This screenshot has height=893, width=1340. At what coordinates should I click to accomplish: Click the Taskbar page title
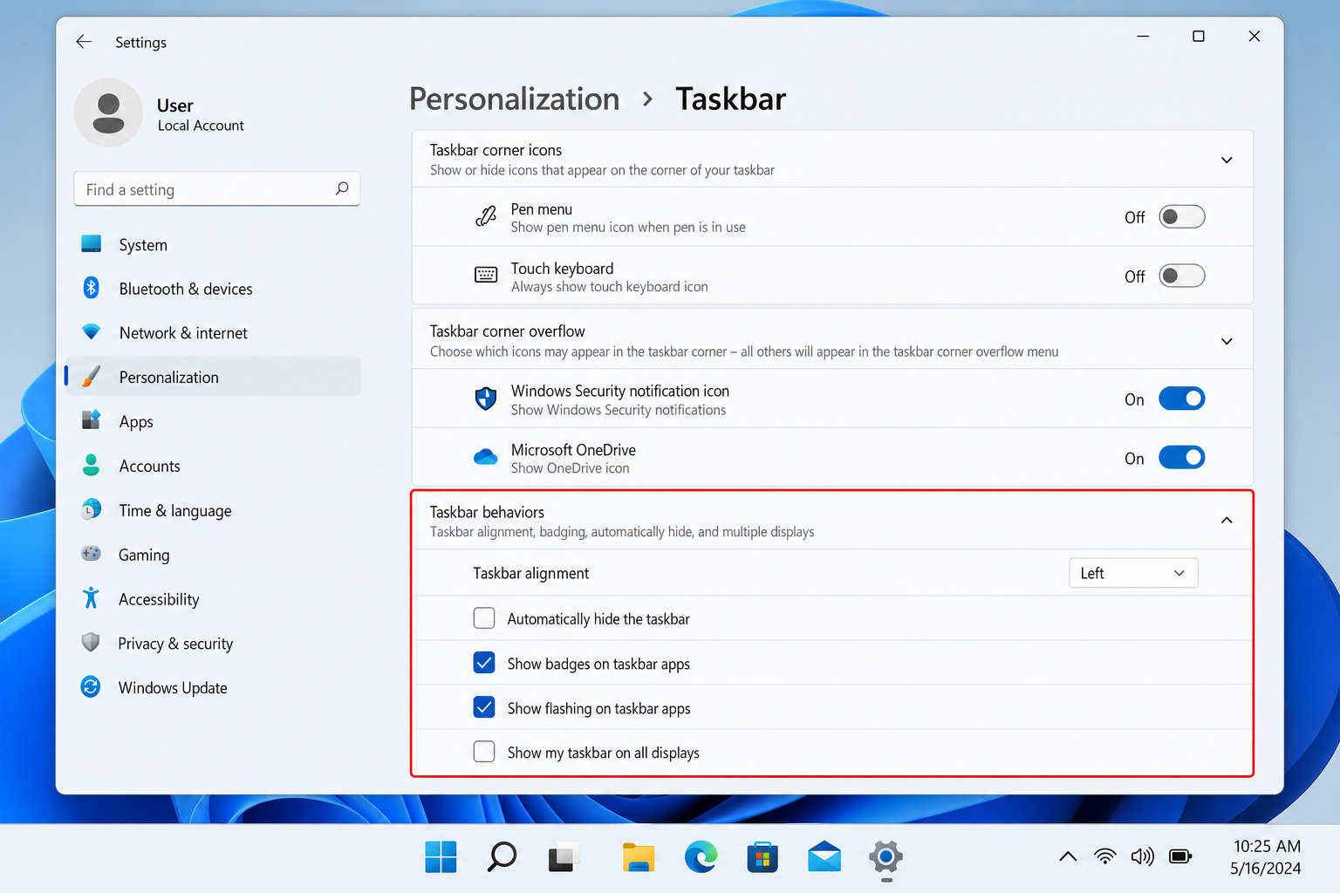click(x=731, y=99)
